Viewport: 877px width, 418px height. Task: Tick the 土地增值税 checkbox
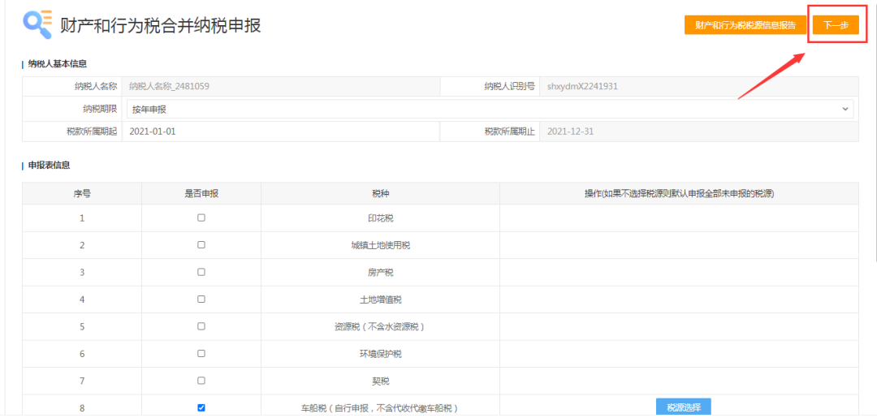pyautogui.click(x=201, y=299)
